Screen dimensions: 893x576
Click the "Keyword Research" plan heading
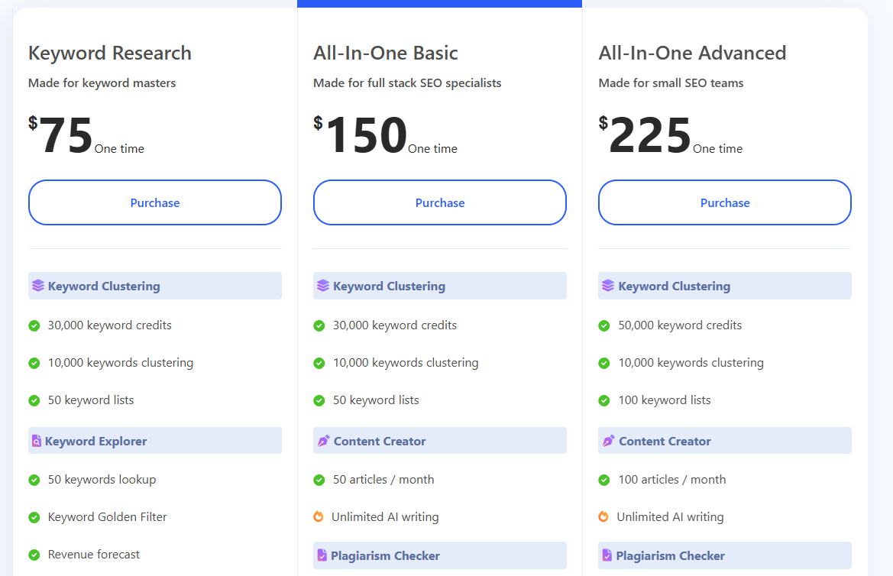tap(110, 53)
